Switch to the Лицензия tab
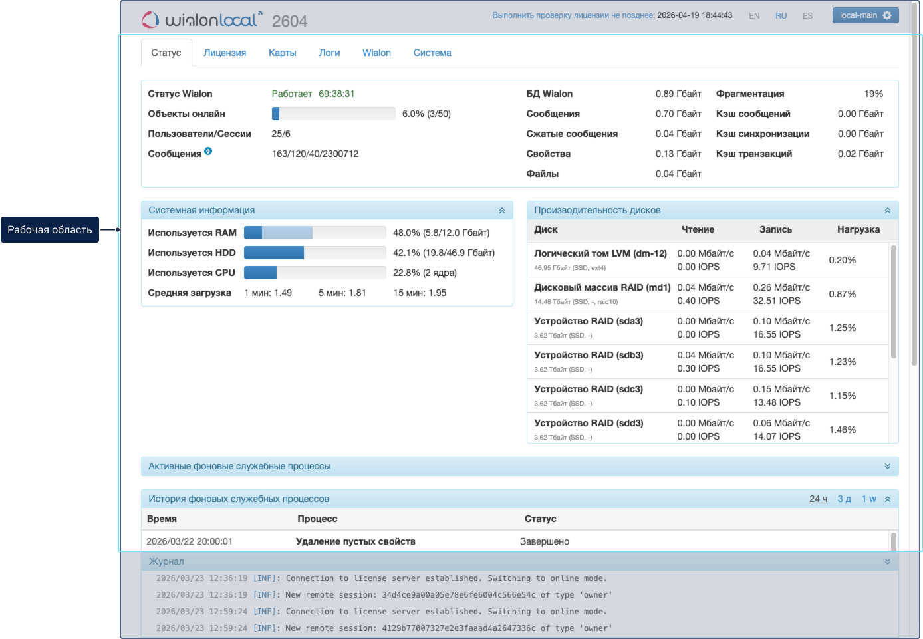The height and width of the screenshot is (639, 923). pos(225,53)
